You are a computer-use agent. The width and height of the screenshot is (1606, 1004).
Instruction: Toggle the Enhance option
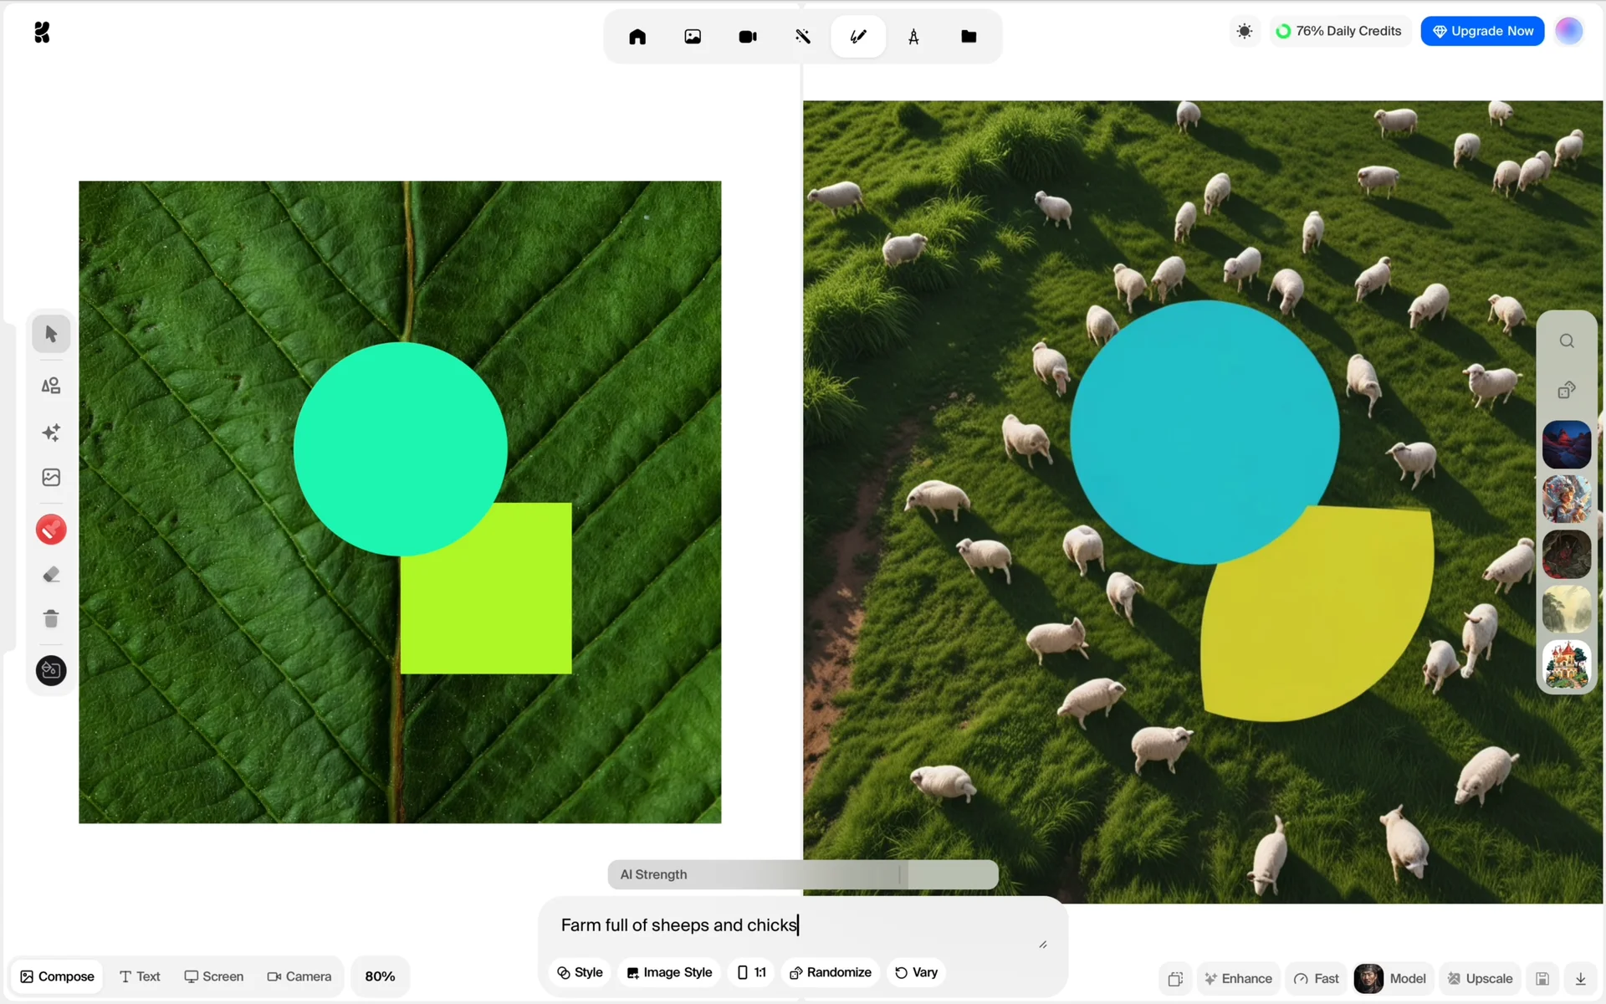point(1238,978)
